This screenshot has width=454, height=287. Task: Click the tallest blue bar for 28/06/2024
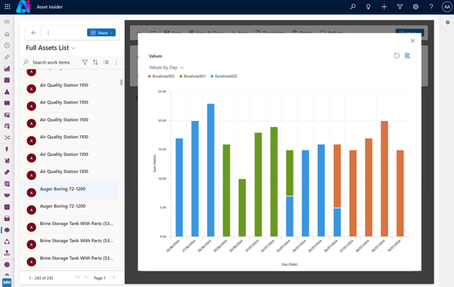(210, 170)
